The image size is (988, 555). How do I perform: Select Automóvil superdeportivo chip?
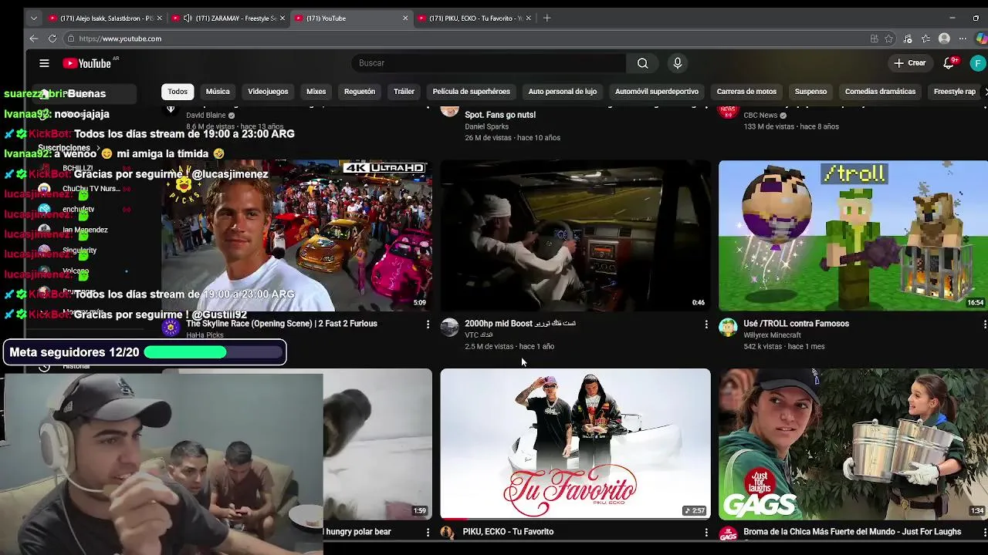(x=657, y=92)
